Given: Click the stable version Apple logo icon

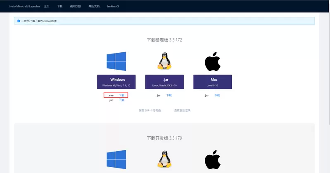Looking at the screenshot, I should [x=213, y=61].
